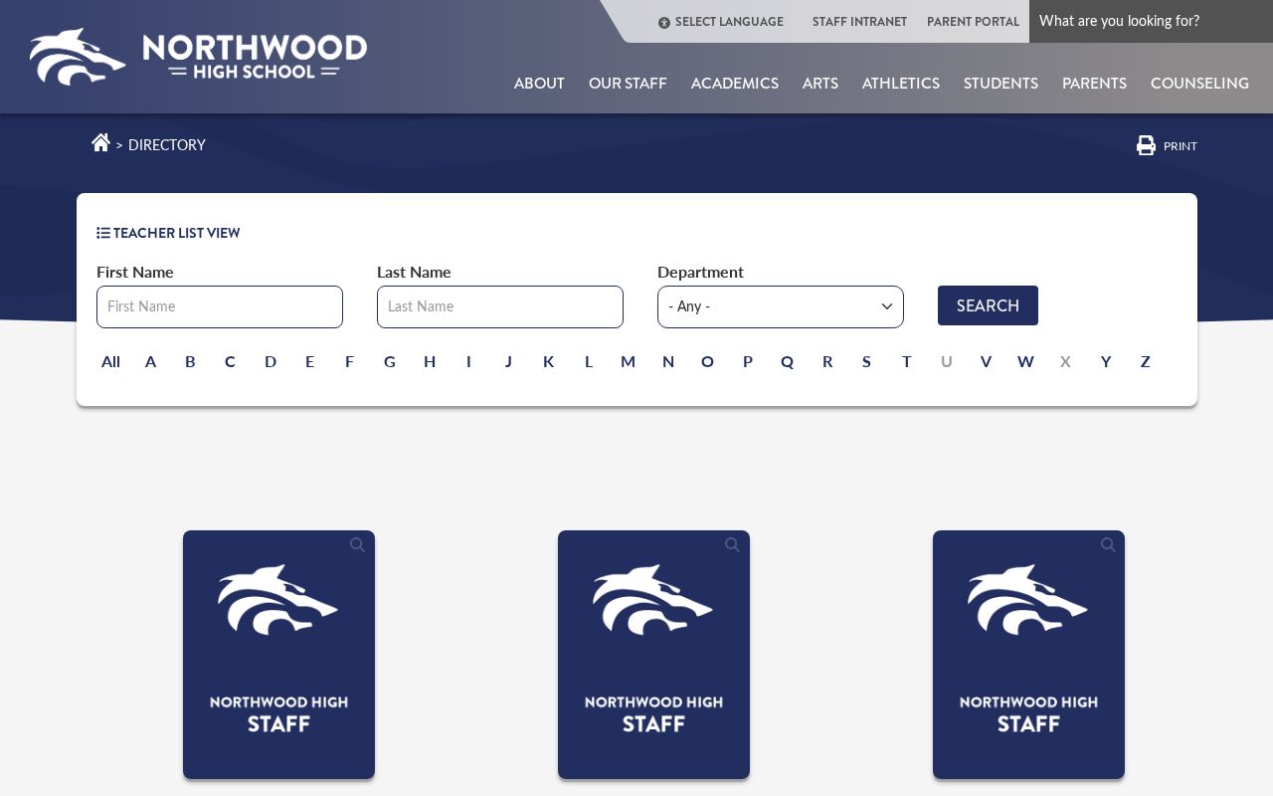Screen dimensions: 1273x796
Task: Click magnifier icon on first staff card
Action: [358, 545]
